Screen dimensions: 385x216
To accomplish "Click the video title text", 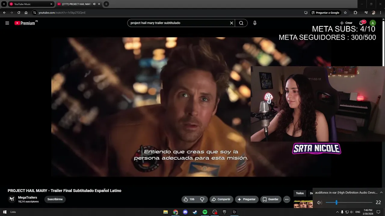I will [x=64, y=191].
